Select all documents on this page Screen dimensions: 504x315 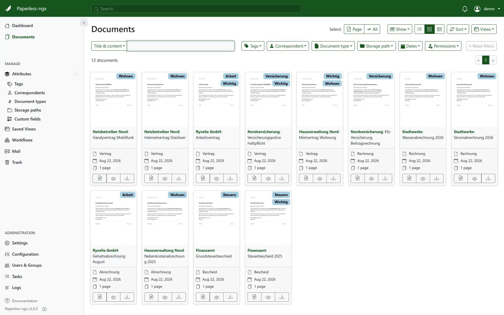coord(354,29)
